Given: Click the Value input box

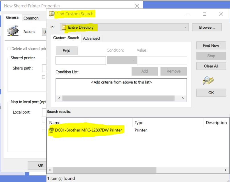Looking at the screenshot, I should click(x=162, y=60).
